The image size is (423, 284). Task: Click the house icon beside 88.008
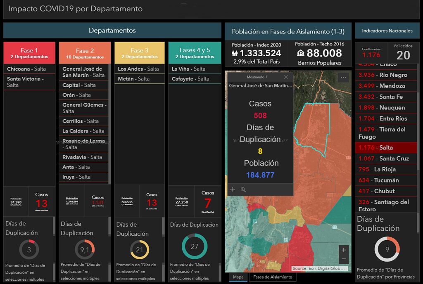tap(301, 53)
